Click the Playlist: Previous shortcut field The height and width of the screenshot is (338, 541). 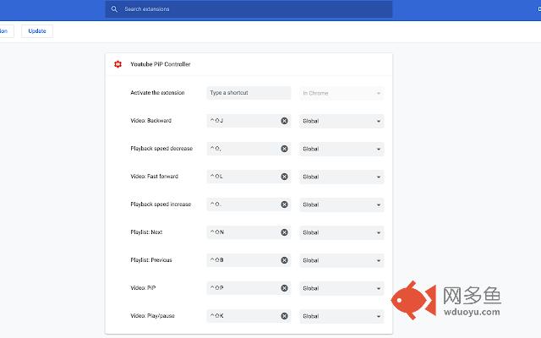point(249,260)
